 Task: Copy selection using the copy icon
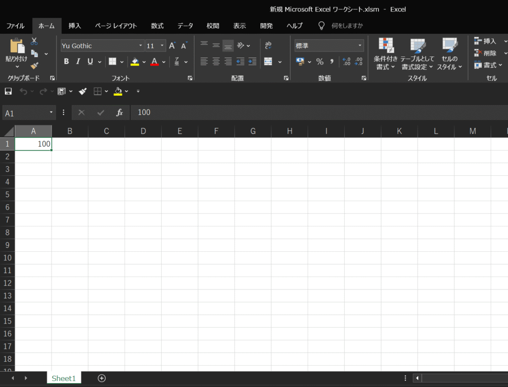pos(34,54)
